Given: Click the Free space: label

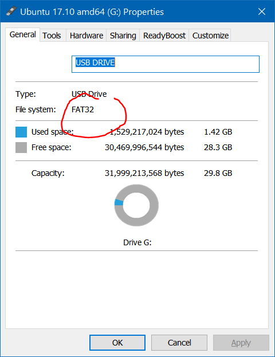Looking at the screenshot, I should (x=51, y=147).
